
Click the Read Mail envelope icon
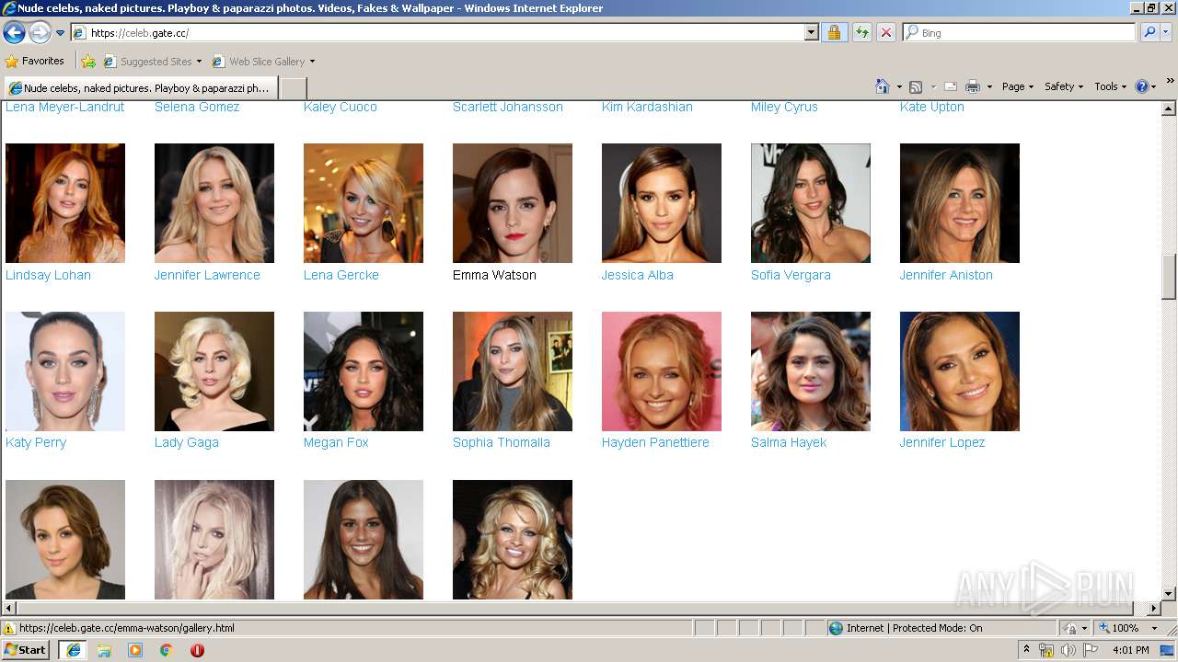[x=951, y=86]
